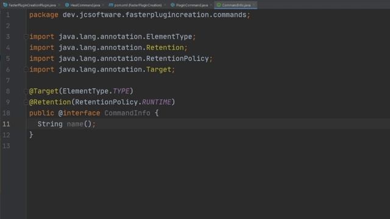Select the CommandInfo.java tab

[x=236, y=5]
